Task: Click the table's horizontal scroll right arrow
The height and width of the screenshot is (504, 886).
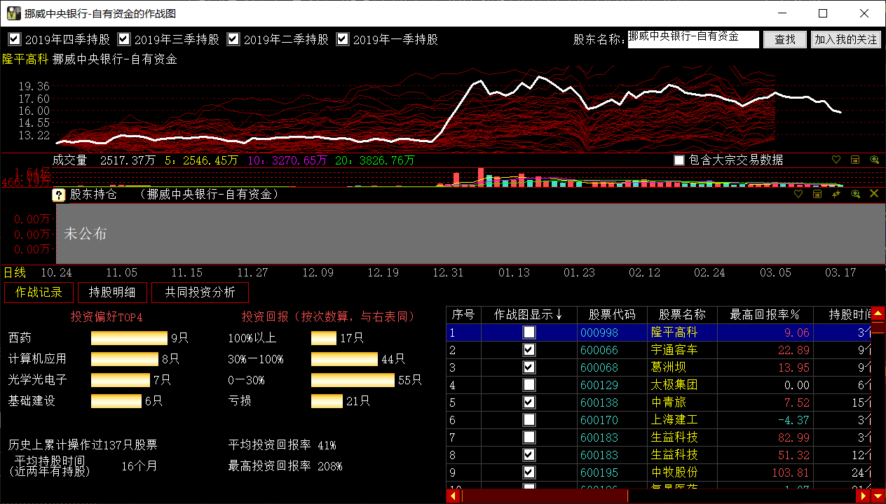Action: click(862, 496)
